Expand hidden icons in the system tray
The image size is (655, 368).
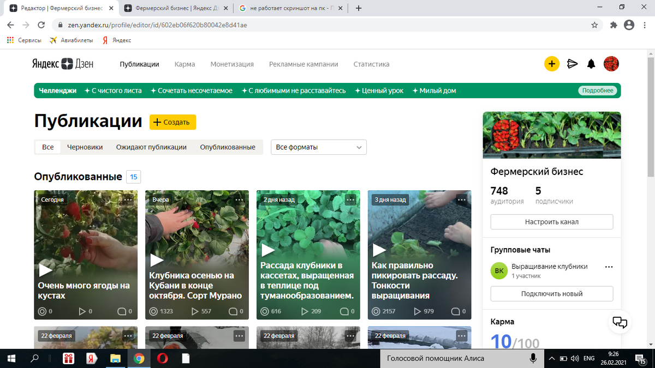552,358
